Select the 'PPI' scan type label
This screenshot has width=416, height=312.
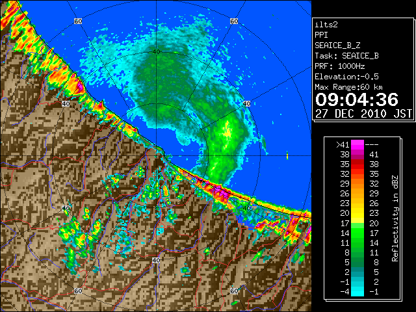321,35
